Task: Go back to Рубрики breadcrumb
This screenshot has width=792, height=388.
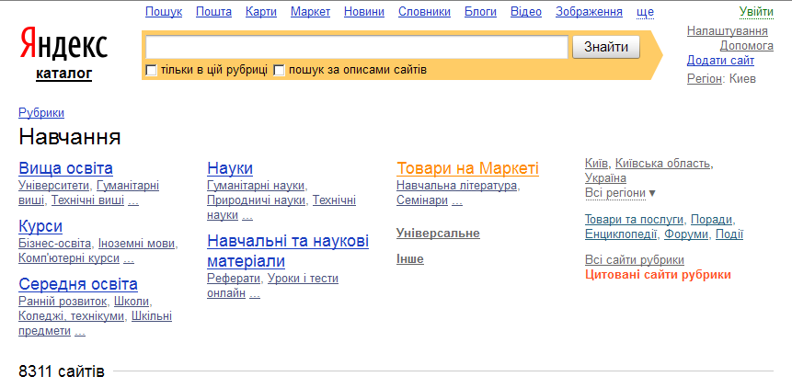Action: click(x=41, y=113)
